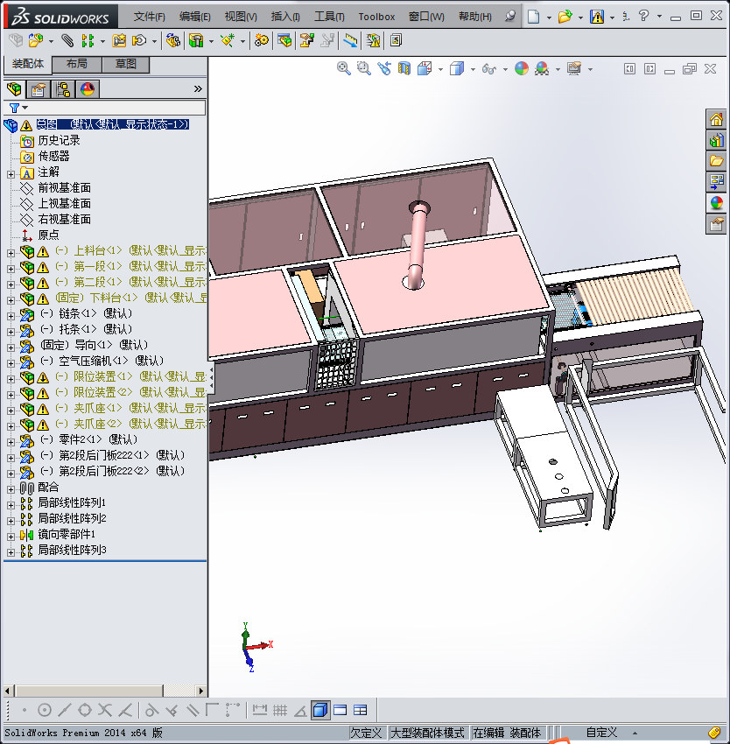Click the Section View icon

tap(404, 69)
